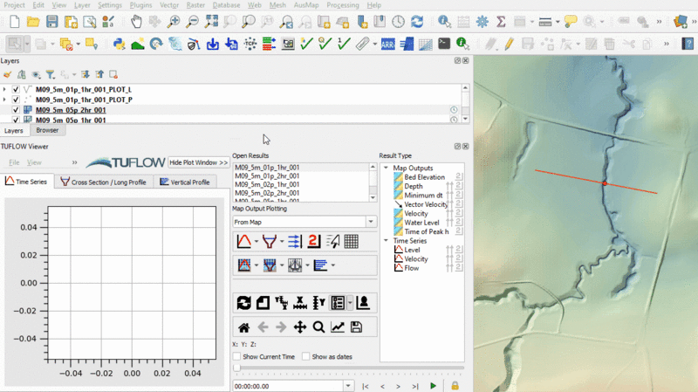This screenshot has height=392, width=698.
Task: Expand the M09_5m_01p_1hr_001_PLOT_P layer
Action: click(4, 100)
